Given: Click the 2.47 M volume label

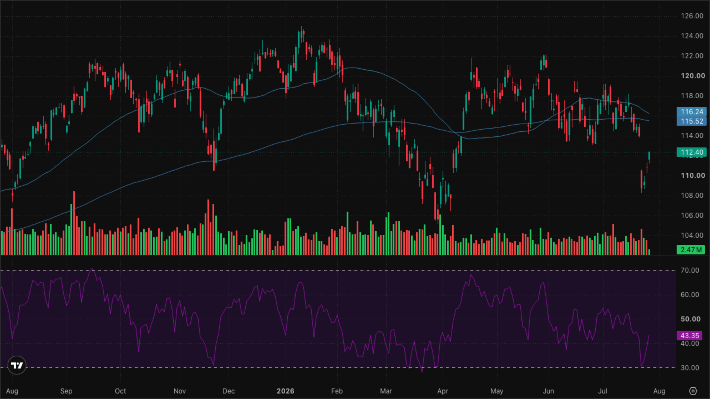Looking at the screenshot, I should tap(691, 250).
